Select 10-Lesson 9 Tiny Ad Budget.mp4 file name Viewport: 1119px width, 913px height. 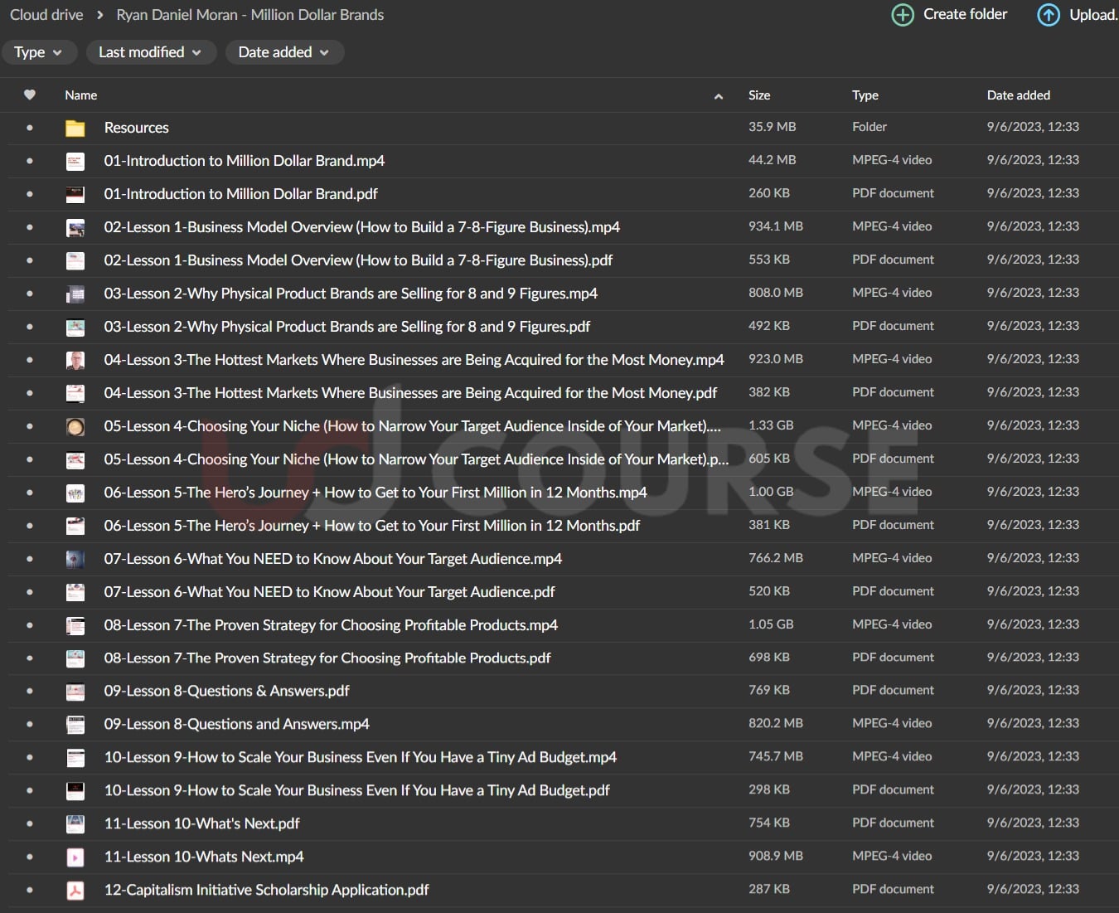point(360,757)
